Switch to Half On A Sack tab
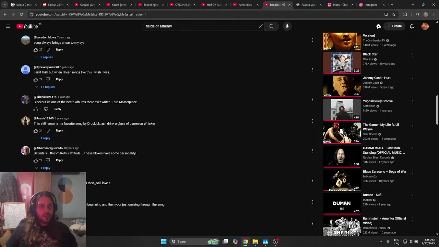 pyautogui.click(x=214, y=5)
